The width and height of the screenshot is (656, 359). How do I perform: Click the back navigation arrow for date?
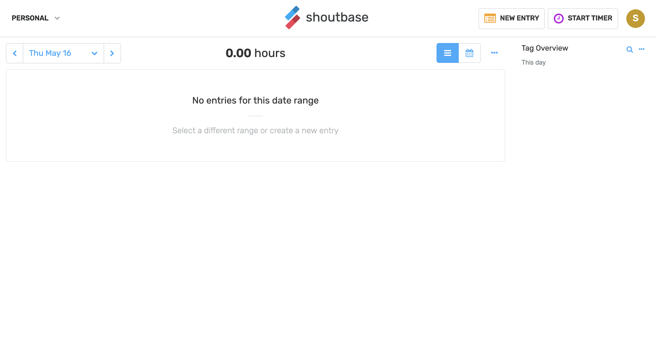pyautogui.click(x=15, y=53)
